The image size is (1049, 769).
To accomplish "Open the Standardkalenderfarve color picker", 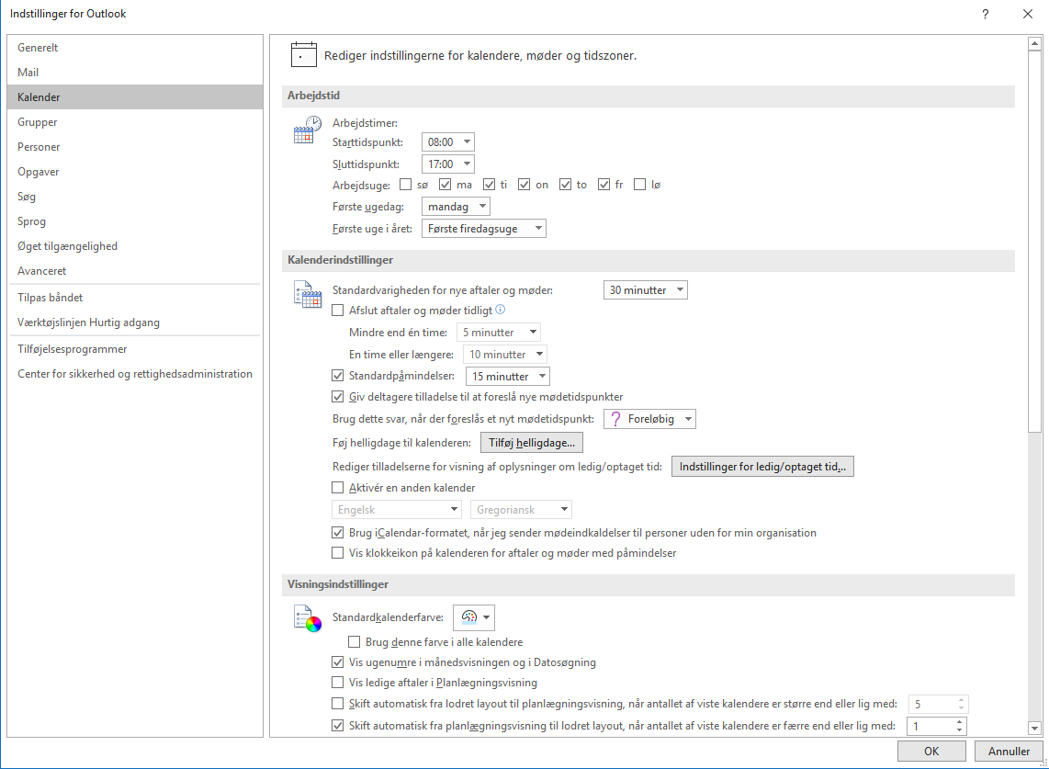I will (474, 617).
